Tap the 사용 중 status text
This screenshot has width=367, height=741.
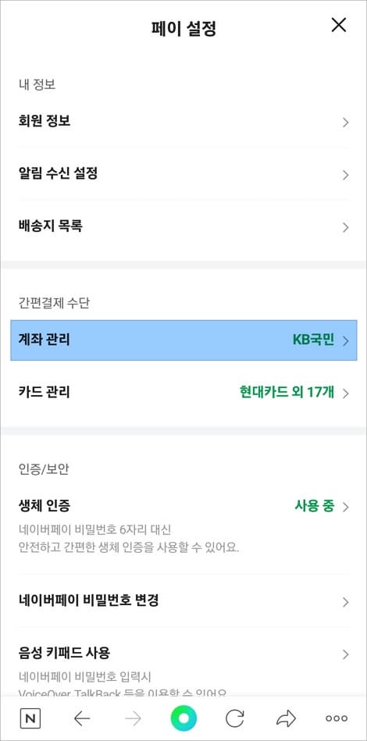[314, 506]
